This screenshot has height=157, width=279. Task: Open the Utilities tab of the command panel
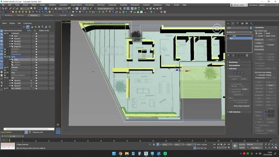[251, 23]
